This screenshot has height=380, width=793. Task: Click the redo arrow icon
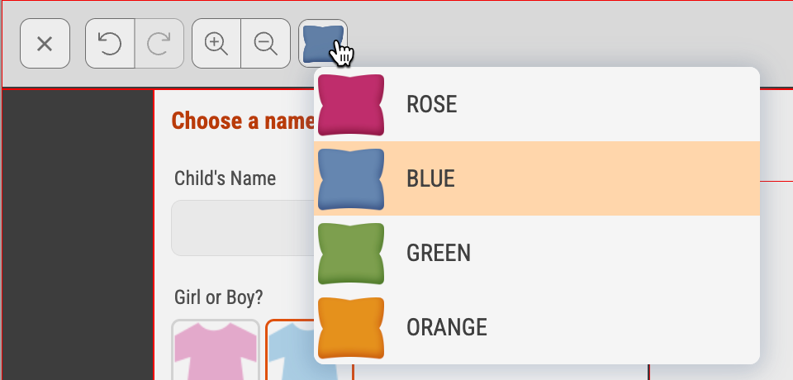pos(159,44)
